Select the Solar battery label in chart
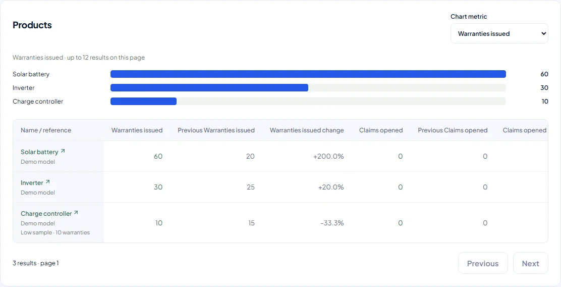This screenshot has height=287, width=561. point(31,74)
